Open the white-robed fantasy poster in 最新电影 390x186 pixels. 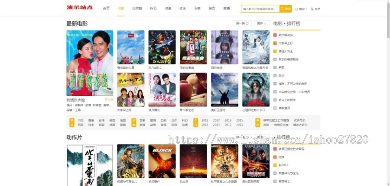[x=256, y=47]
